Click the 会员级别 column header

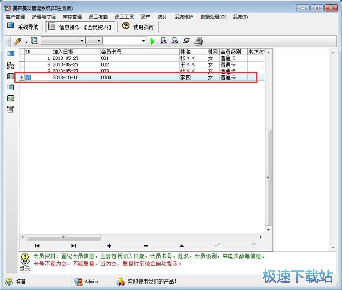233,52
